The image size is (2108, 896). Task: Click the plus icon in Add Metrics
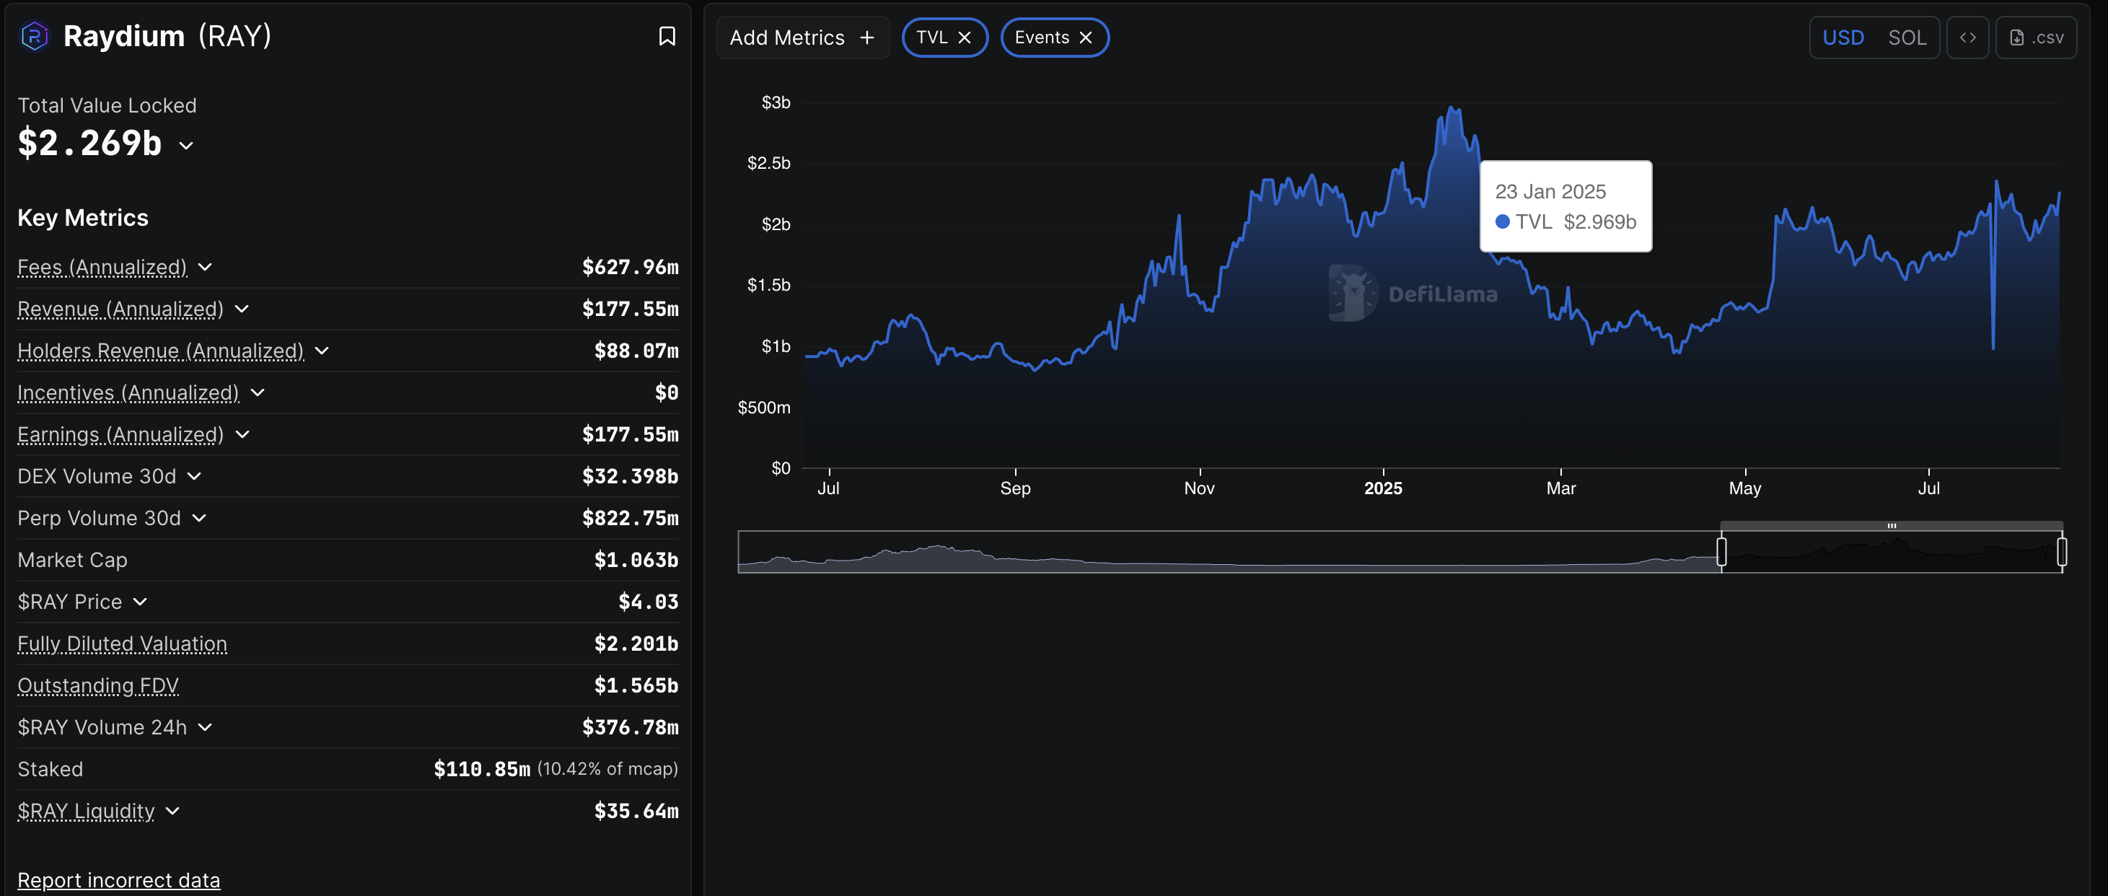point(867,38)
